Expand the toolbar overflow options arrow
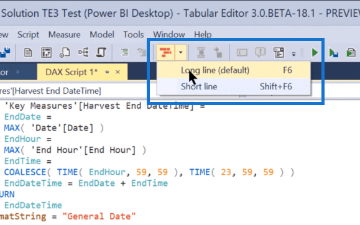360x225 pixels. [293, 54]
